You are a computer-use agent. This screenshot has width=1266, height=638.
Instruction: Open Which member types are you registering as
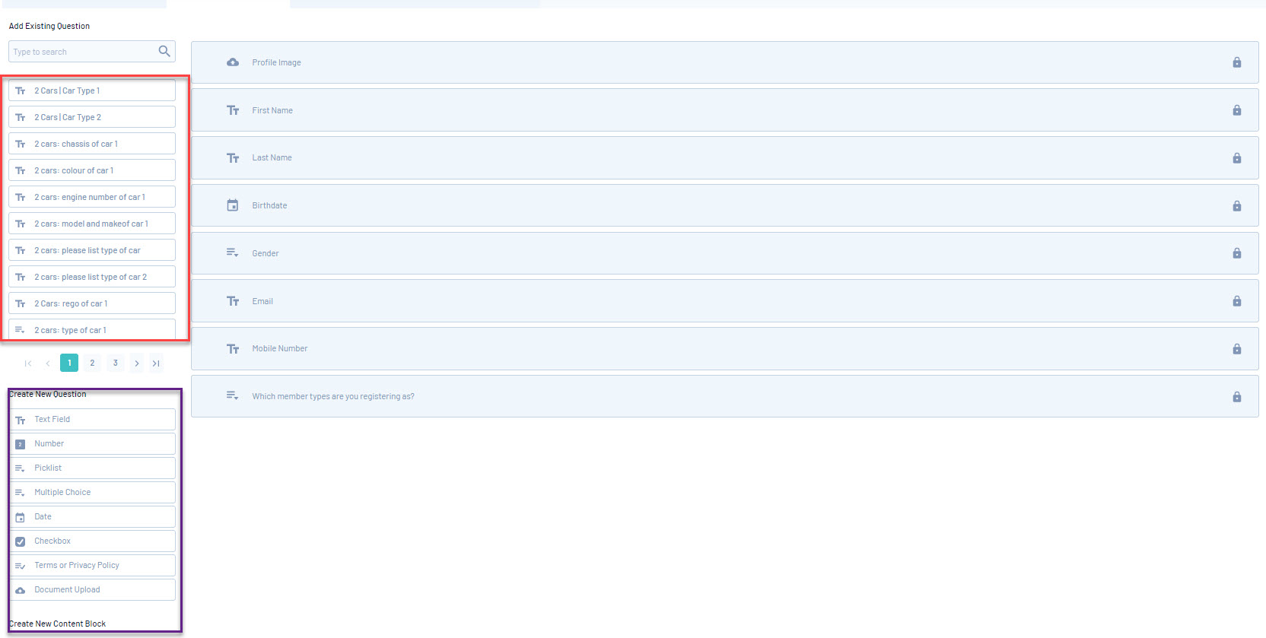pos(724,396)
